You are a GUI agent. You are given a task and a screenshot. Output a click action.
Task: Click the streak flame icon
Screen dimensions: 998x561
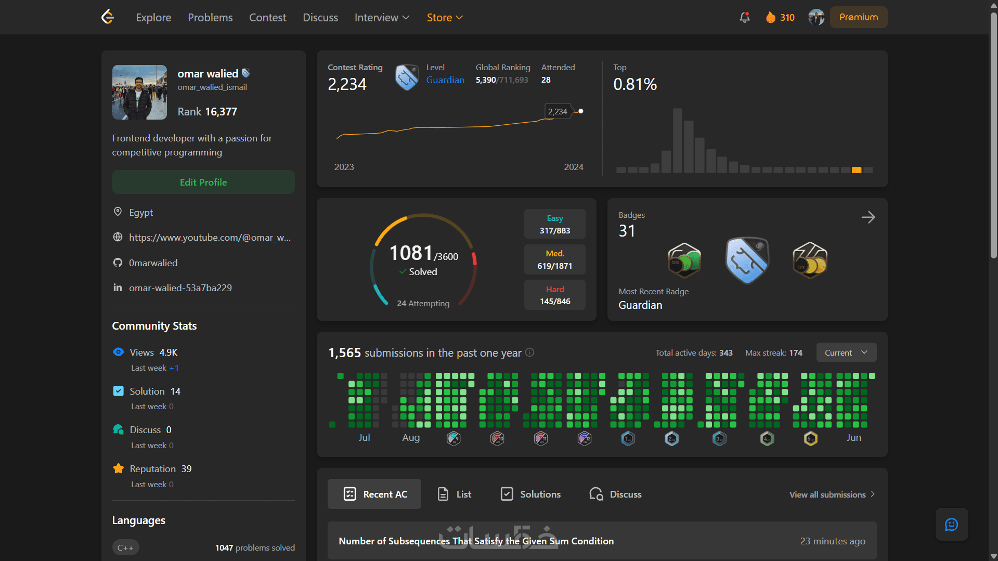click(770, 17)
